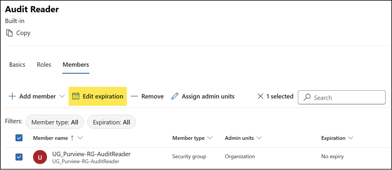Focus the Search input field
Viewport: 392px width, 170px height.
pos(342,97)
